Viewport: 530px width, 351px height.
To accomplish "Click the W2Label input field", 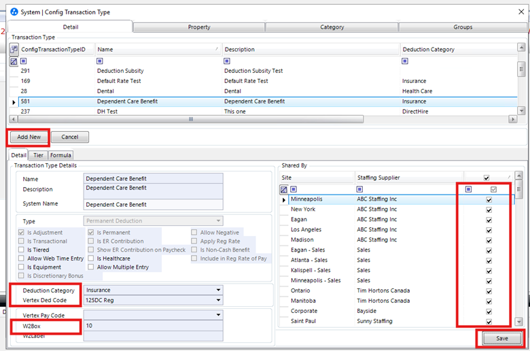I will point(153,336).
